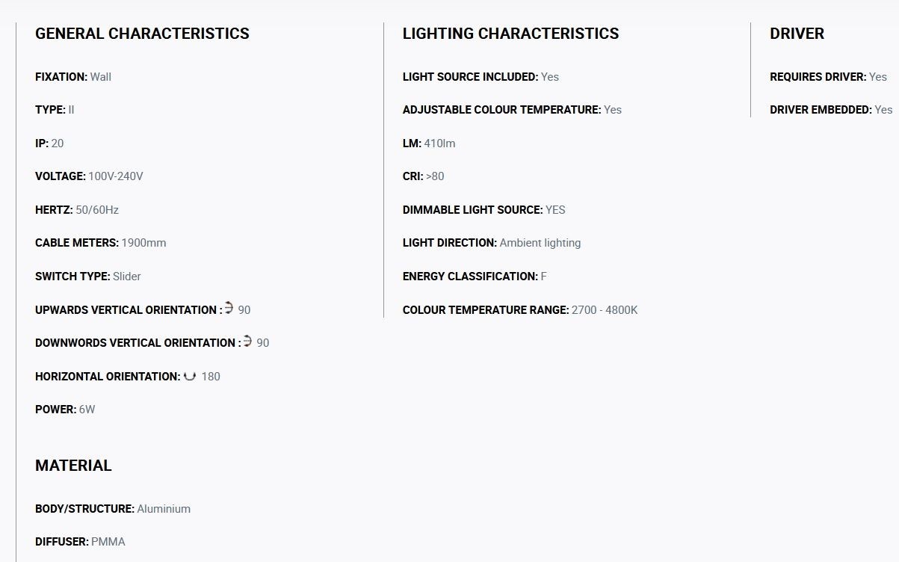The width and height of the screenshot is (899, 562).
Task: Select the colour temperature range 2700 - 4800K
Action: (605, 310)
